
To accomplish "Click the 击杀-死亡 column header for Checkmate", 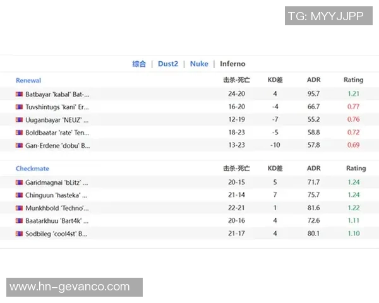I will click(x=236, y=169).
